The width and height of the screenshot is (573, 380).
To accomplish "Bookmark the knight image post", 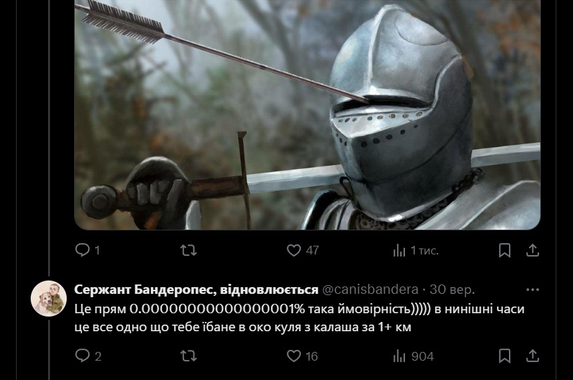I will [x=505, y=250].
